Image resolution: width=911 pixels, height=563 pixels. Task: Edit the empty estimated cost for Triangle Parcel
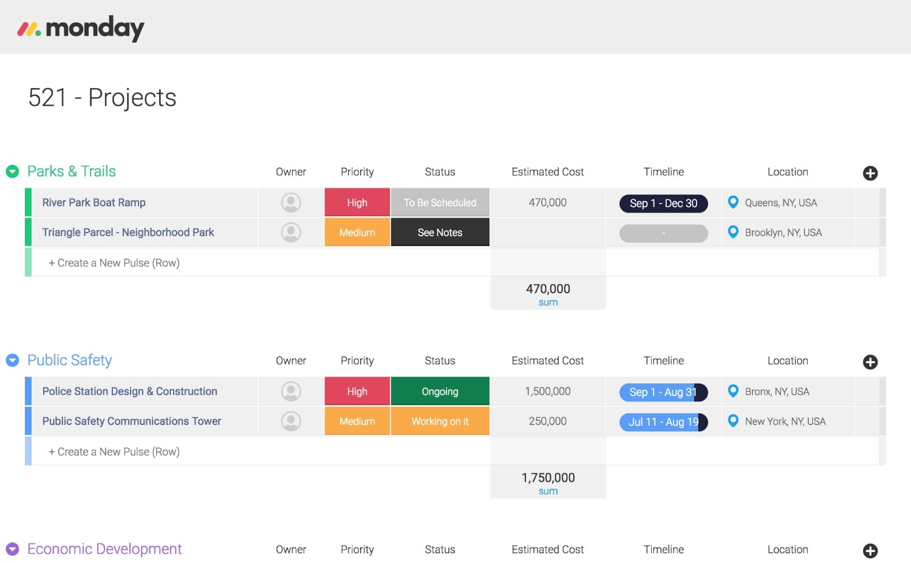[x=548, y=233]
